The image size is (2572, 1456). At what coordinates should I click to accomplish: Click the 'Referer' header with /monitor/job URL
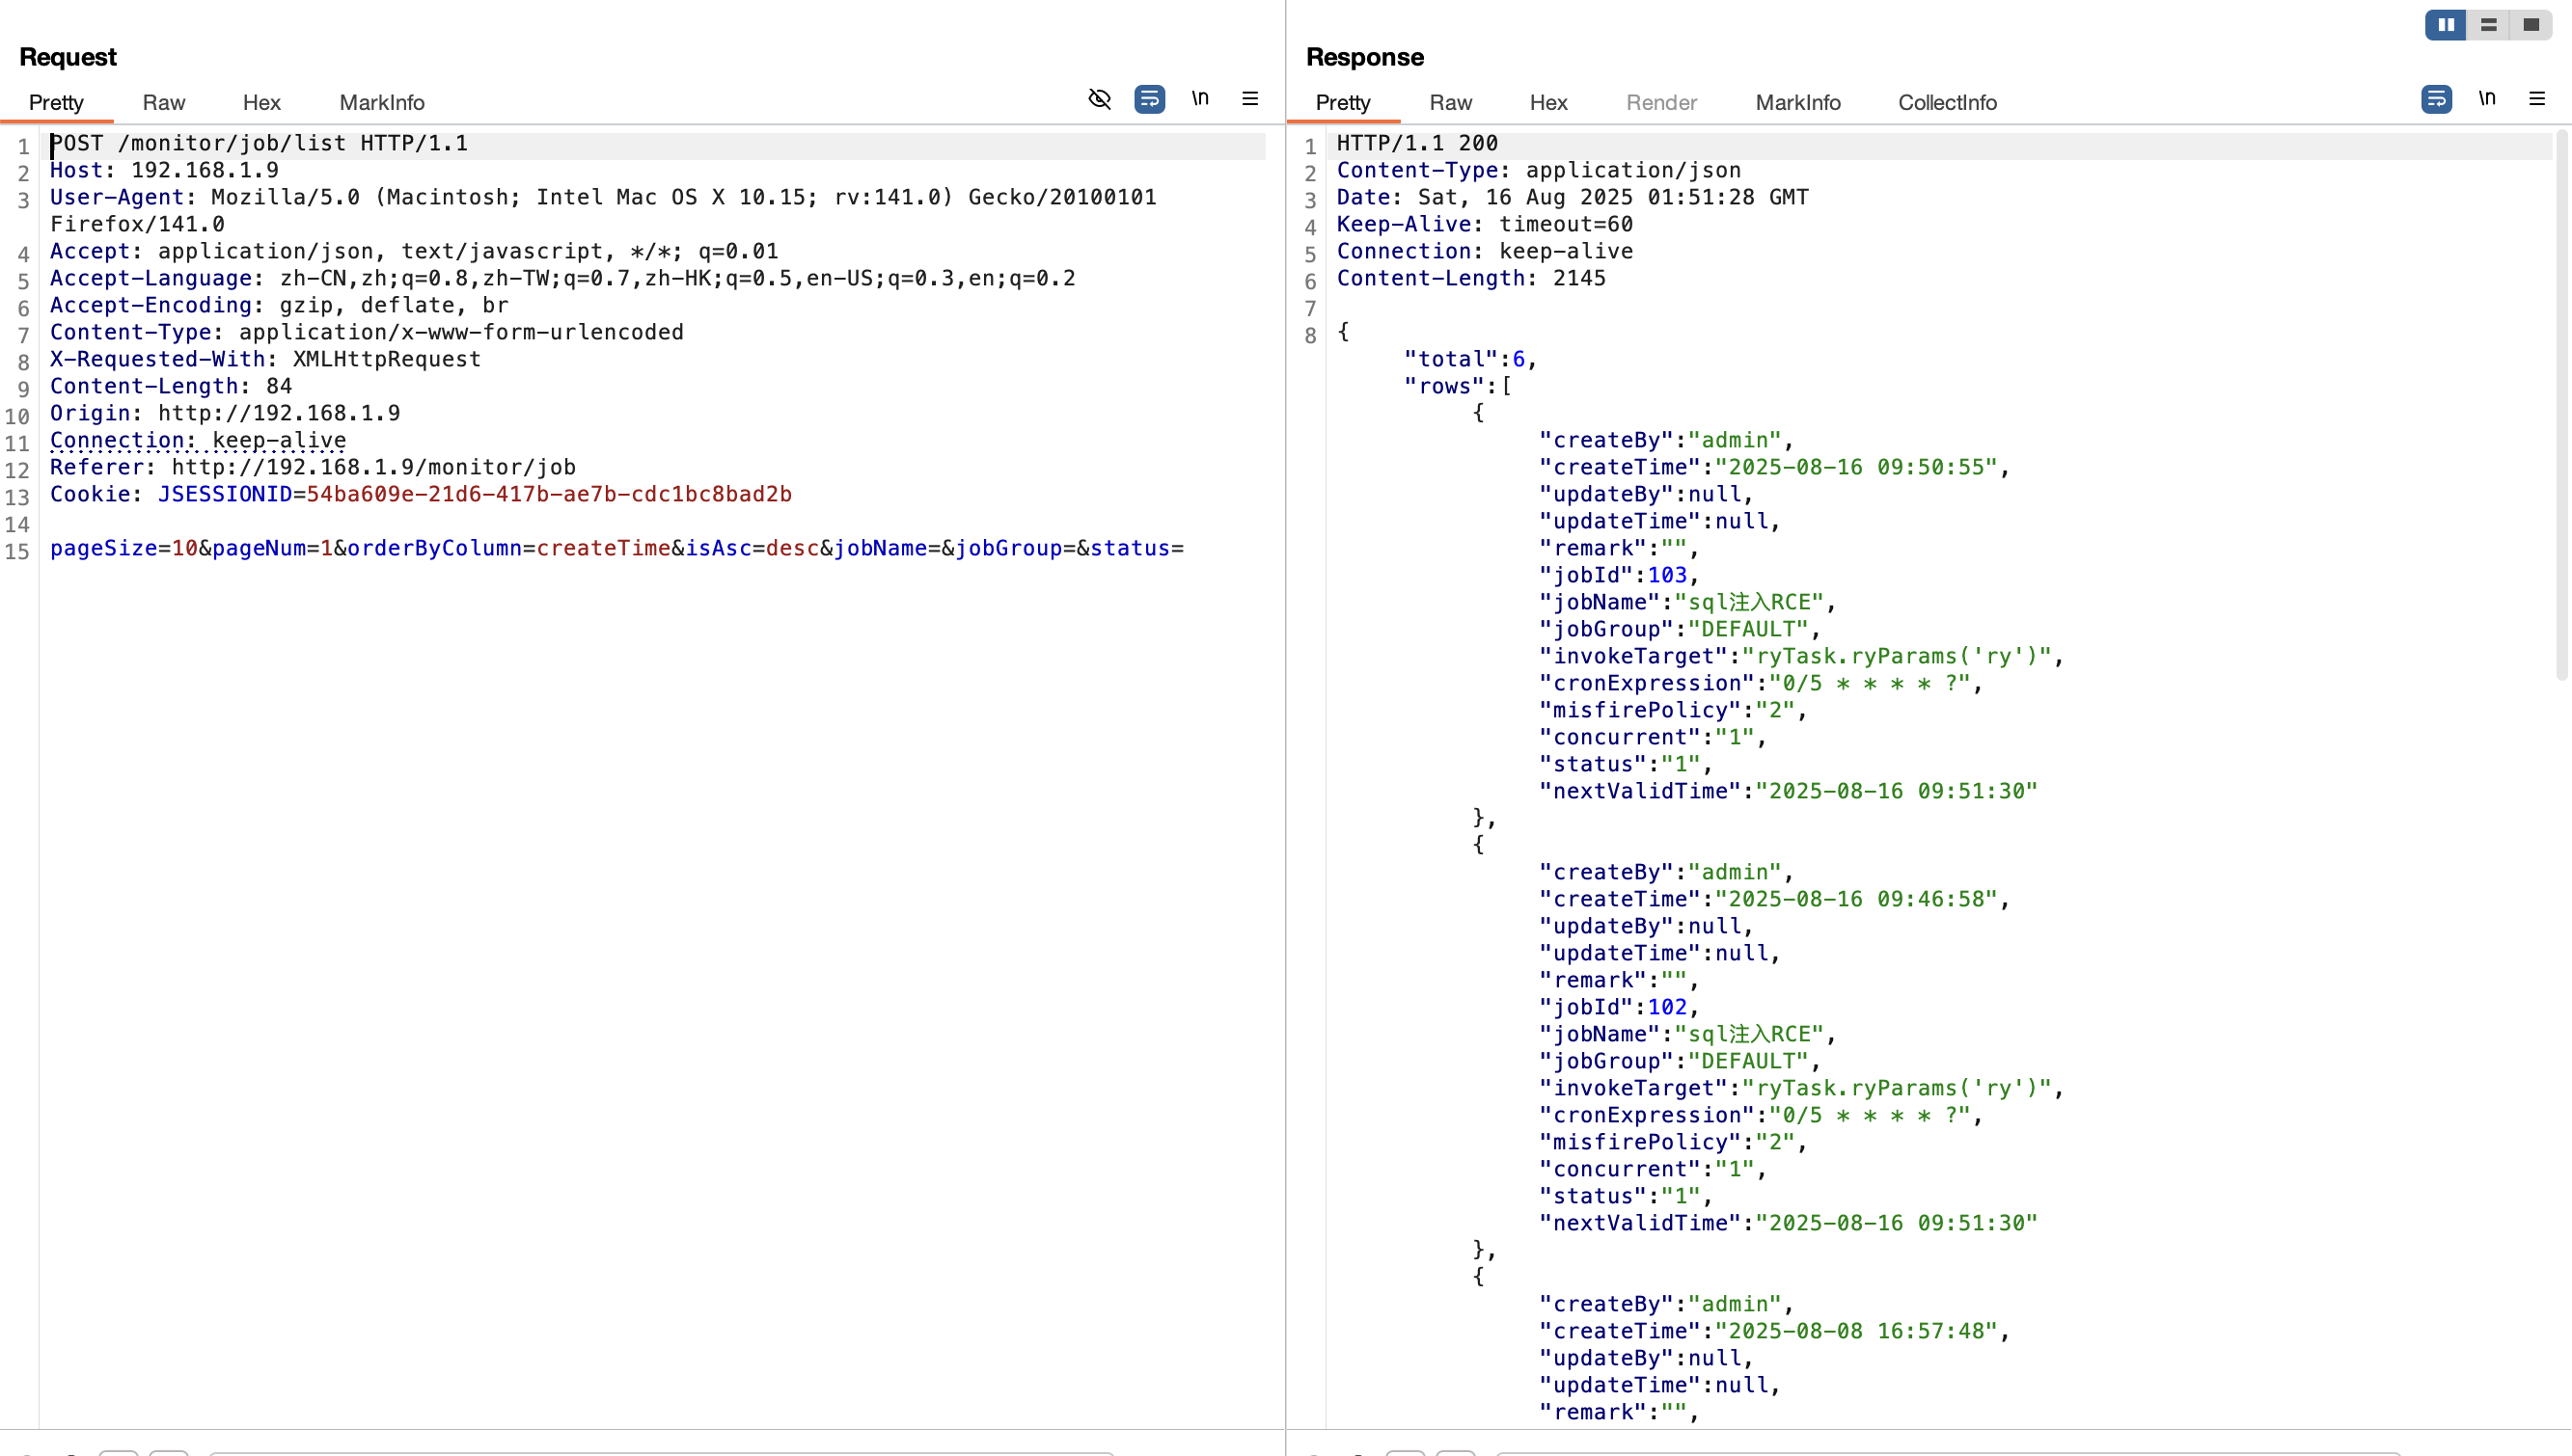click(x=314, y=467)
